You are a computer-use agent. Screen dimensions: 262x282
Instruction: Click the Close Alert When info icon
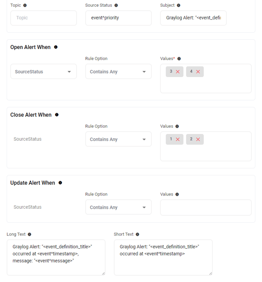click(x=57, y=115)
